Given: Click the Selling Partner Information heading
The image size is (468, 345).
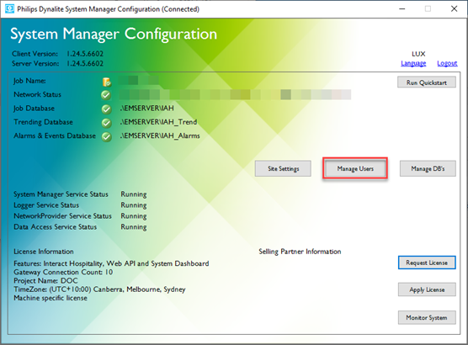Looking at the screenshot, I should coord(300,252).
